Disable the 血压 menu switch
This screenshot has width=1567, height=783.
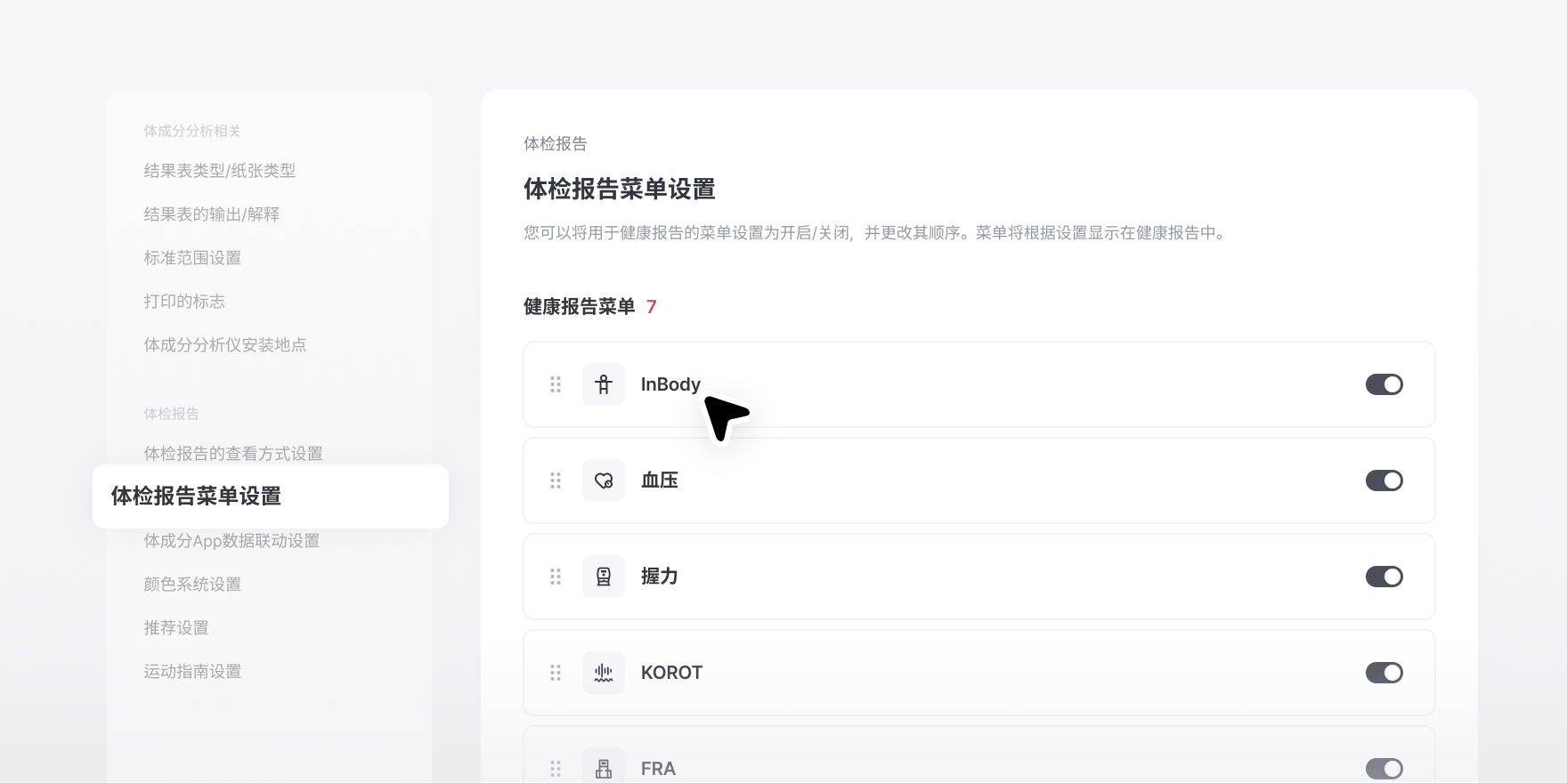point(1384,480)
